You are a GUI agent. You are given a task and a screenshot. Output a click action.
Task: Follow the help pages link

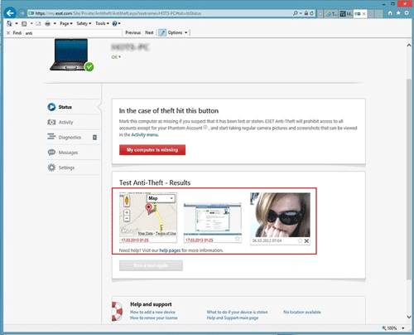pos(170,250)
